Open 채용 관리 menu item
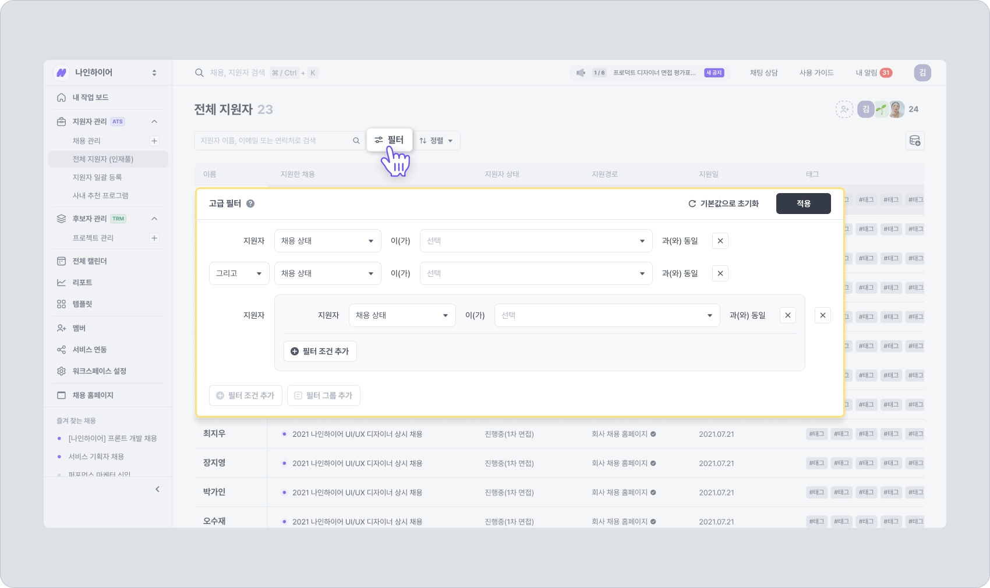The width and height of the screenshot is (990, 588). (87, 141)
